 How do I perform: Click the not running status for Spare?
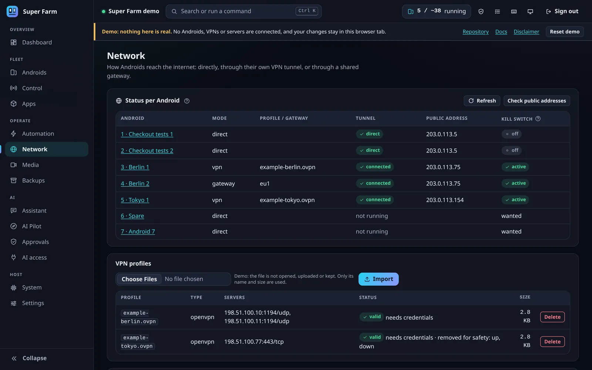[x=372, y=216]
